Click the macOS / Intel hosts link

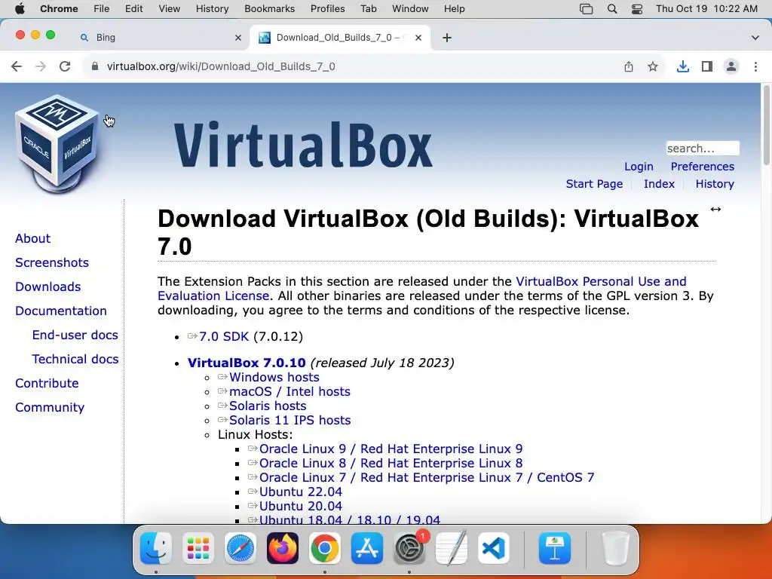pos(284,391)
